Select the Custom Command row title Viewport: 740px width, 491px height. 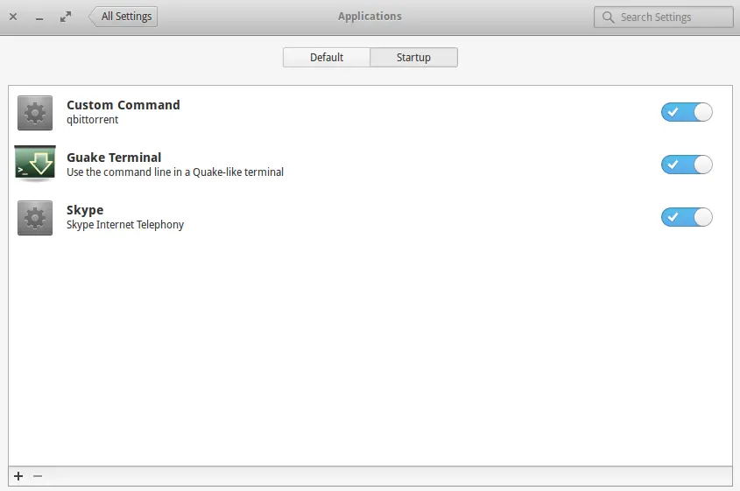point(123,105)
